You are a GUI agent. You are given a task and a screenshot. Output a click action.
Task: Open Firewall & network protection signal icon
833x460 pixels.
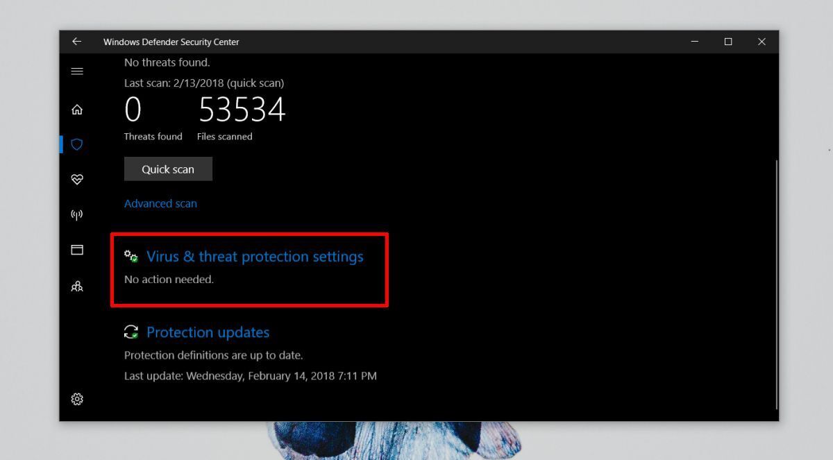(x=77, y=214)
